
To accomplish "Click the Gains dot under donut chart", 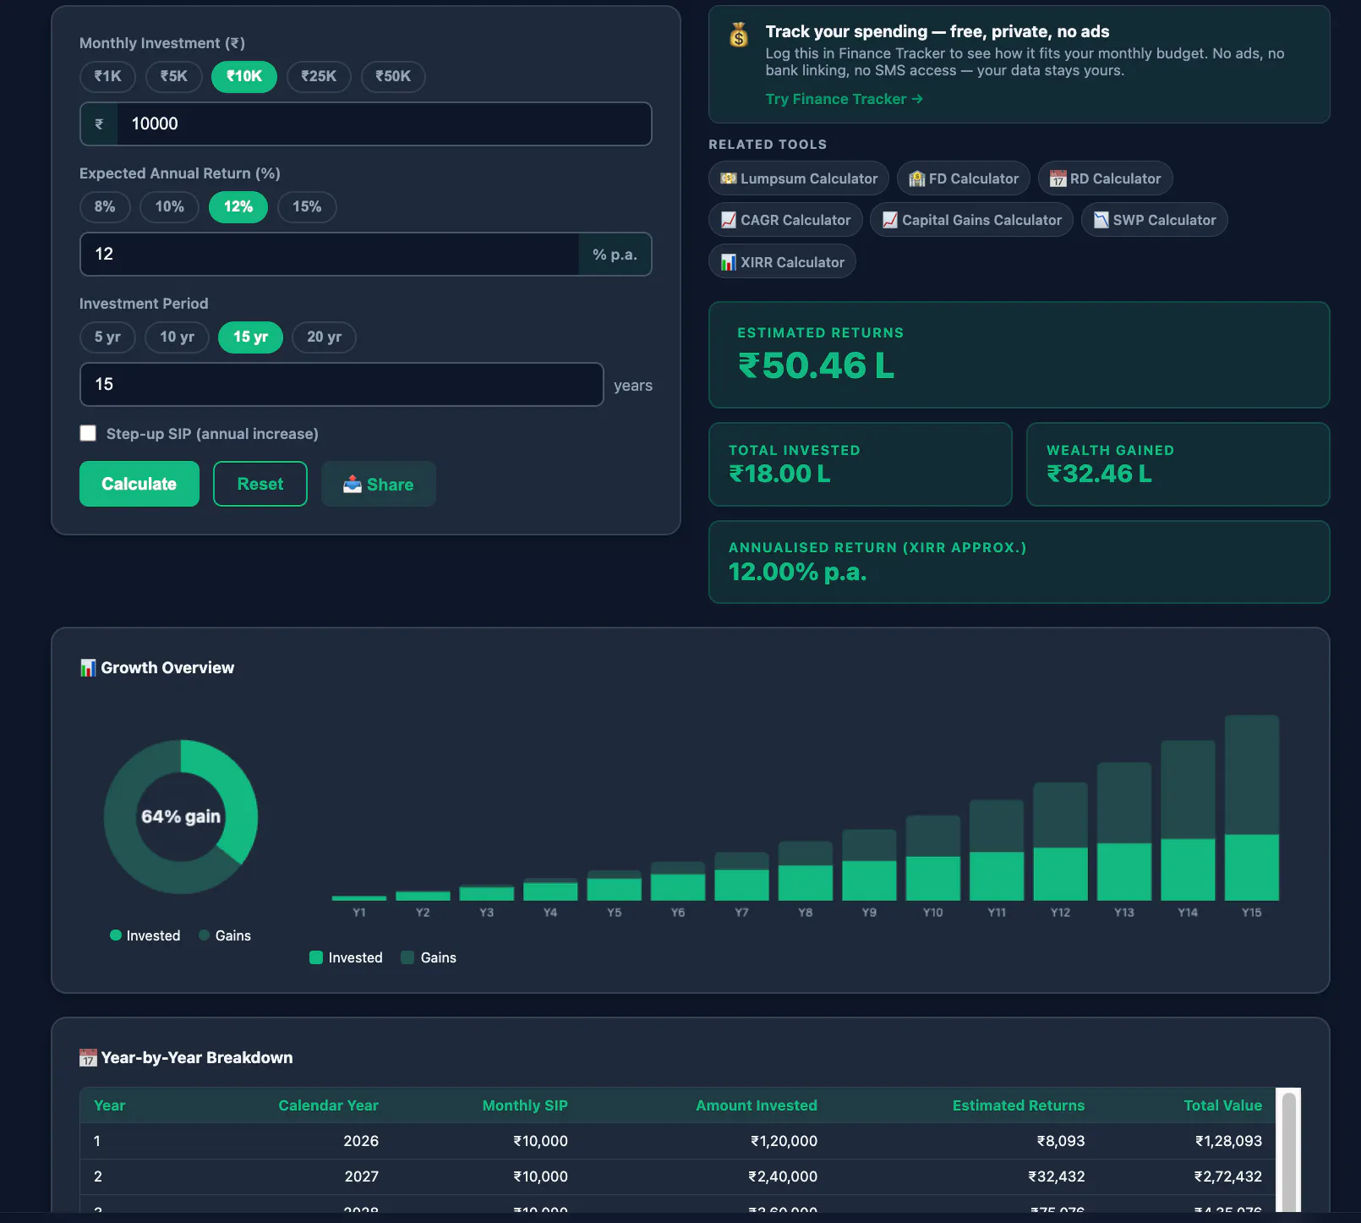I will click(205, 935).
